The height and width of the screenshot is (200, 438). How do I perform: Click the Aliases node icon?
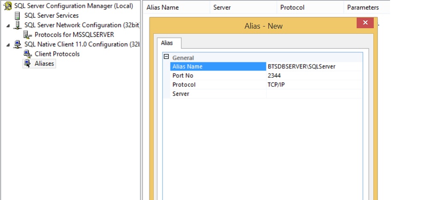pyautogui.click(x=27, y=64)
